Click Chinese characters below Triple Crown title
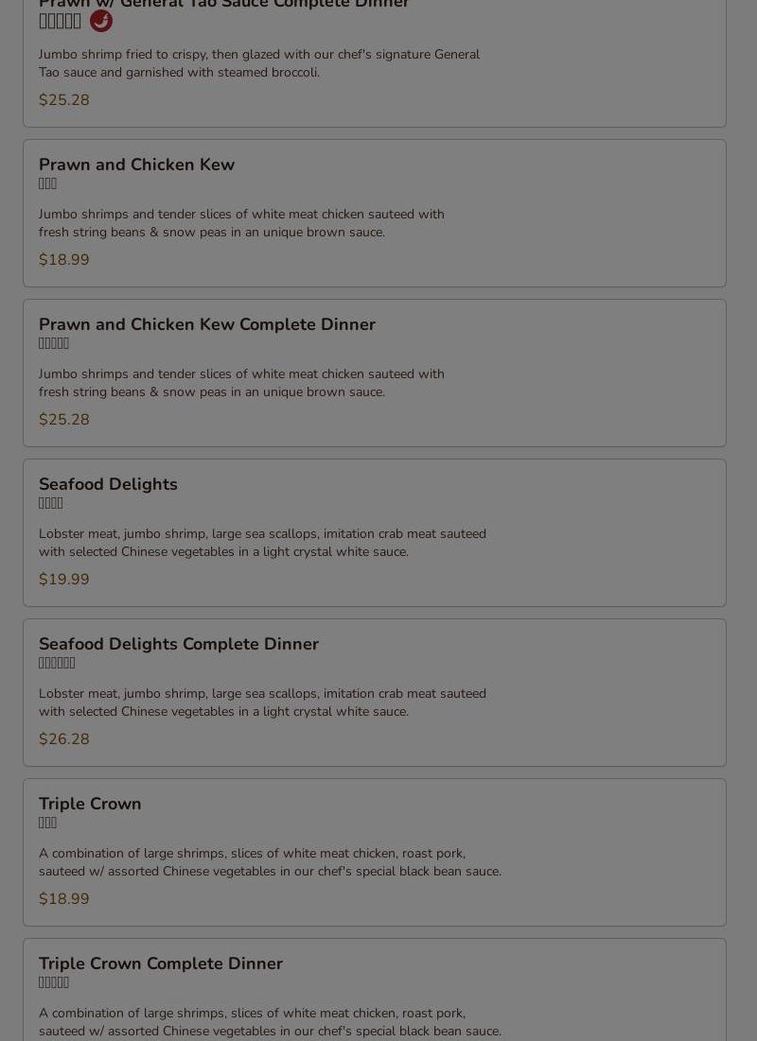 pyautogui.click(x=47, y=824)
